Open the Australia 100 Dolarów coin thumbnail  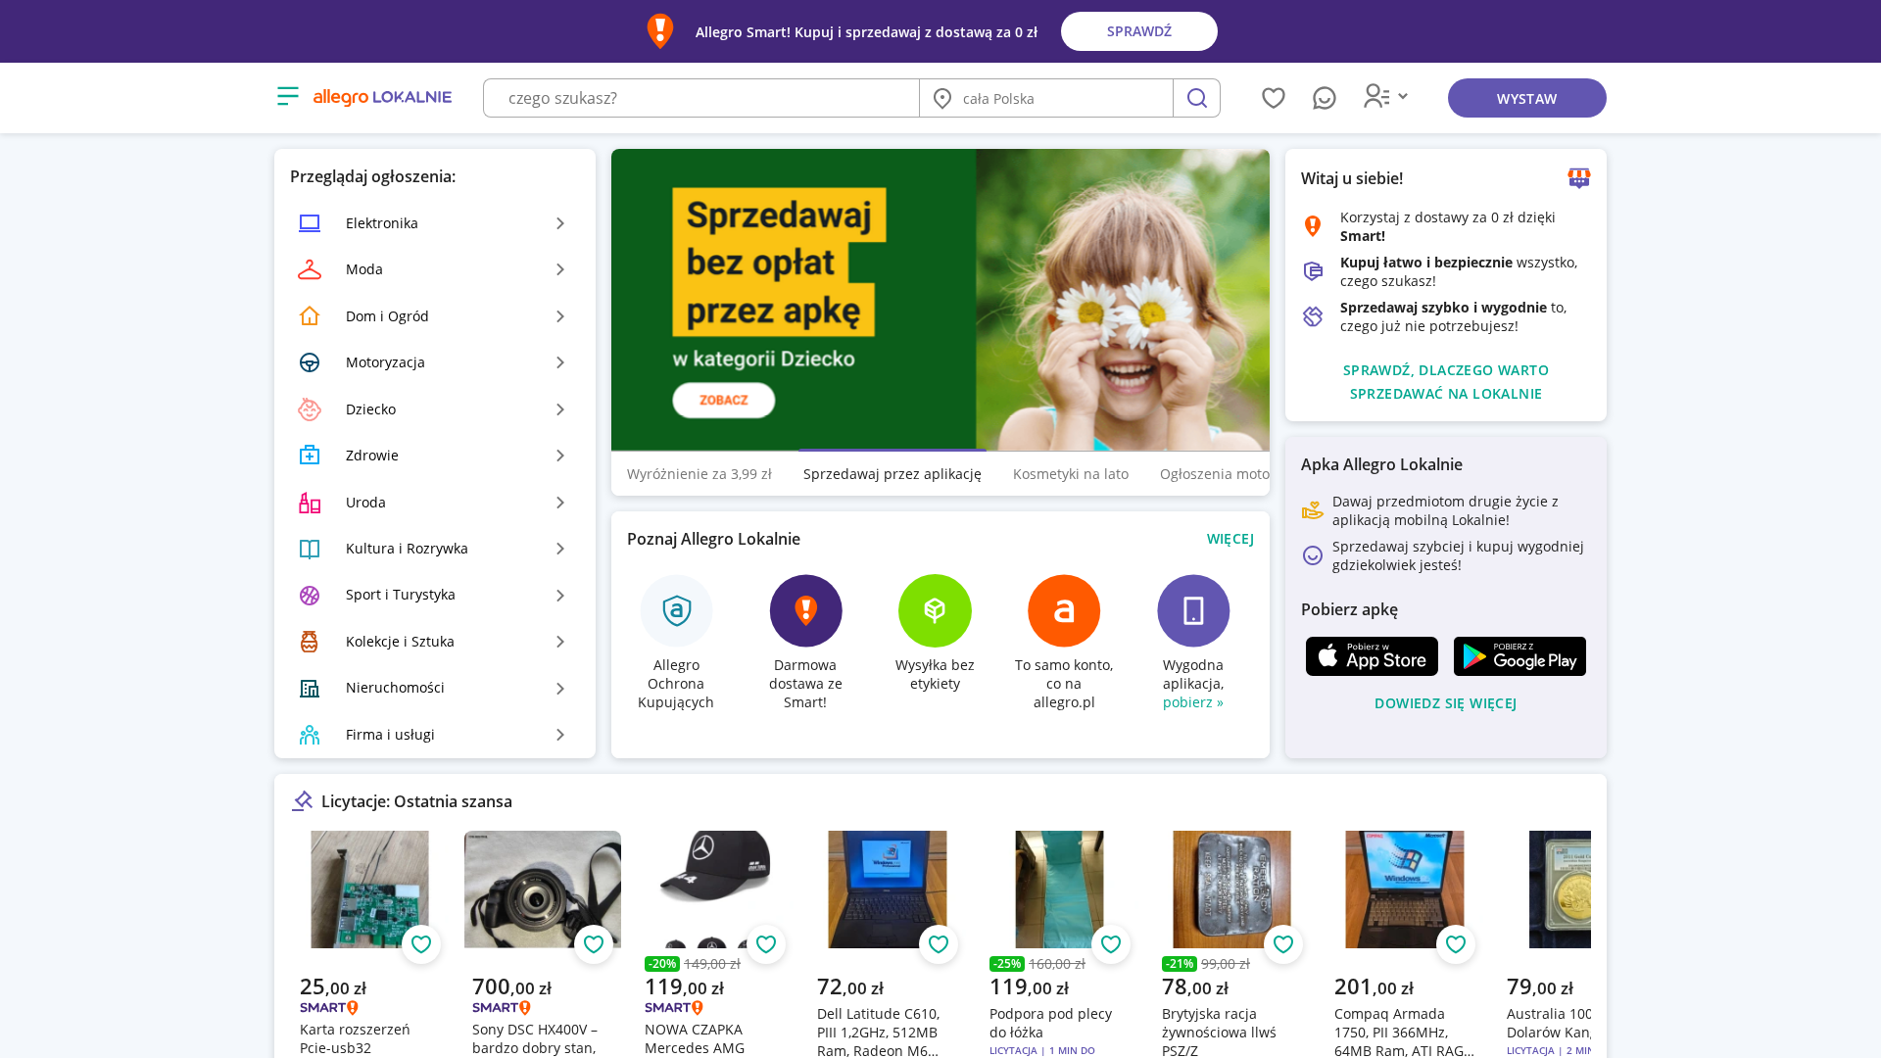pyautogui.click(x=1560, y=890)
